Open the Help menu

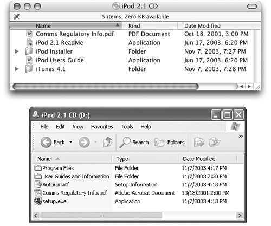146,127
